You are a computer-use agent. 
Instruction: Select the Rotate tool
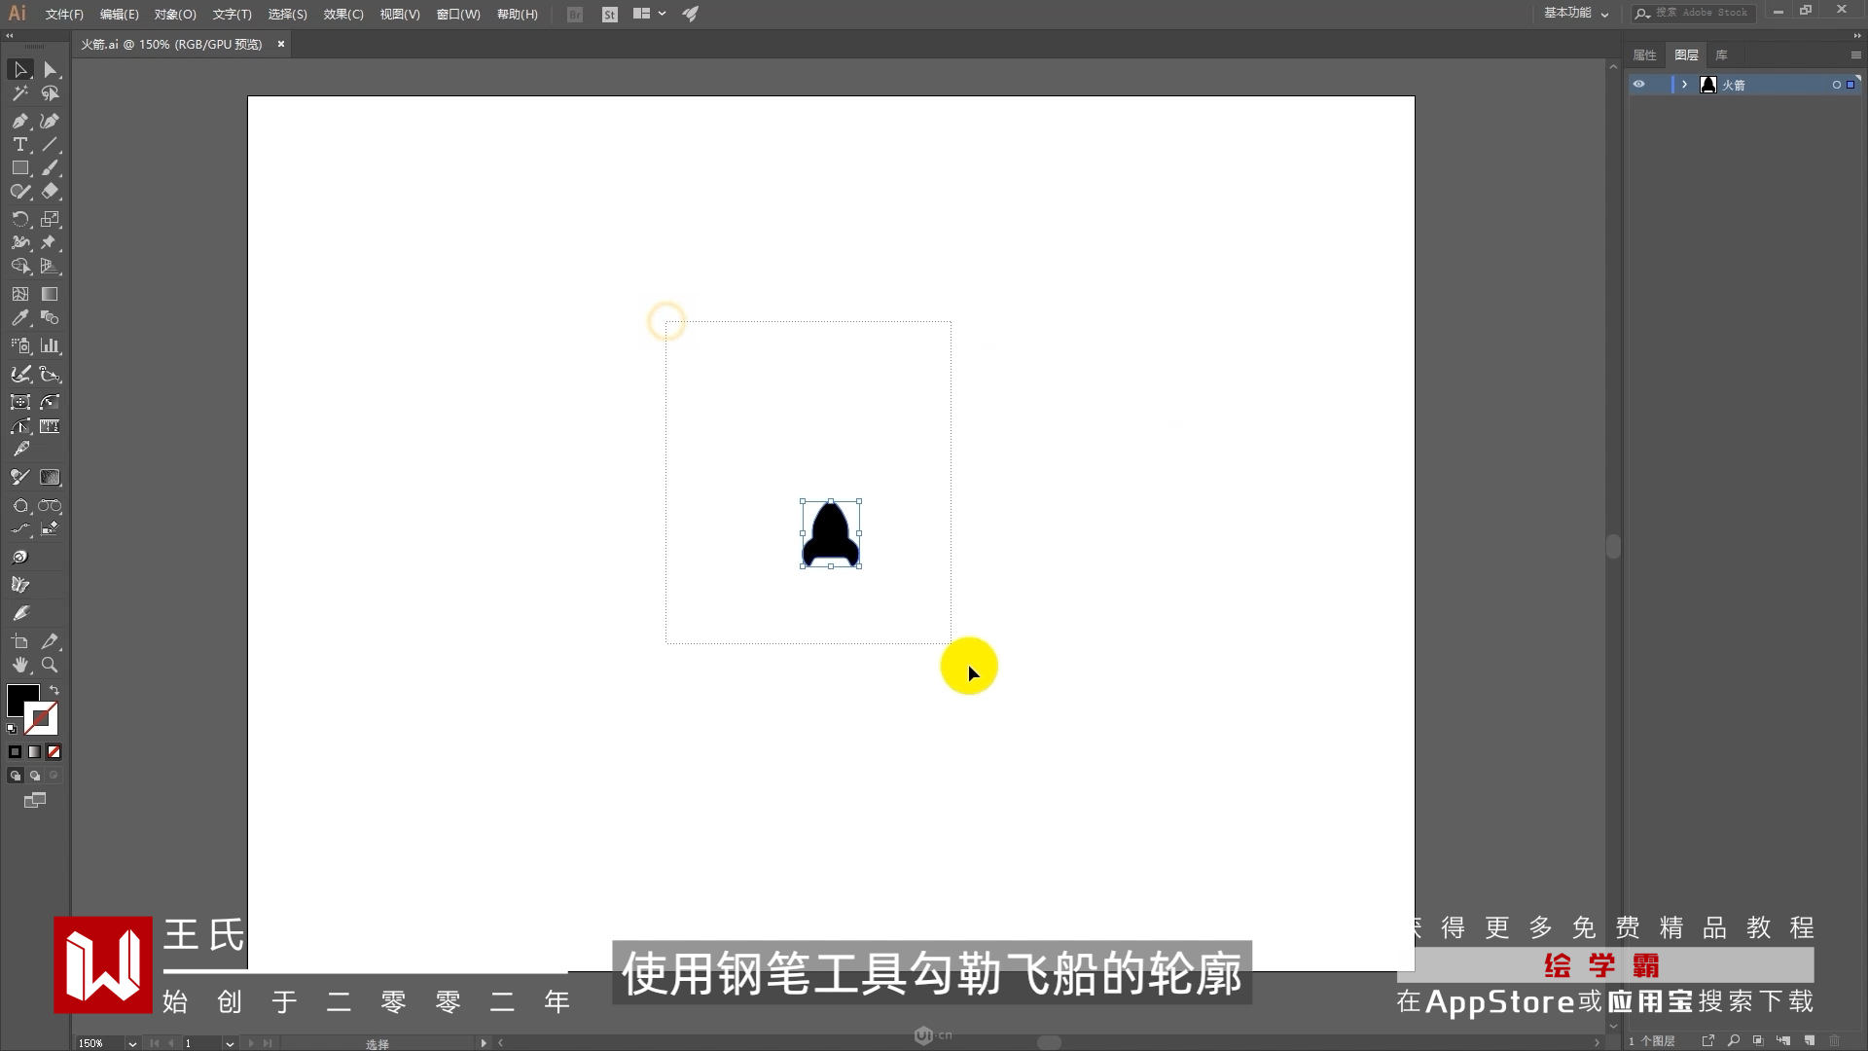[x=19, y=219]
